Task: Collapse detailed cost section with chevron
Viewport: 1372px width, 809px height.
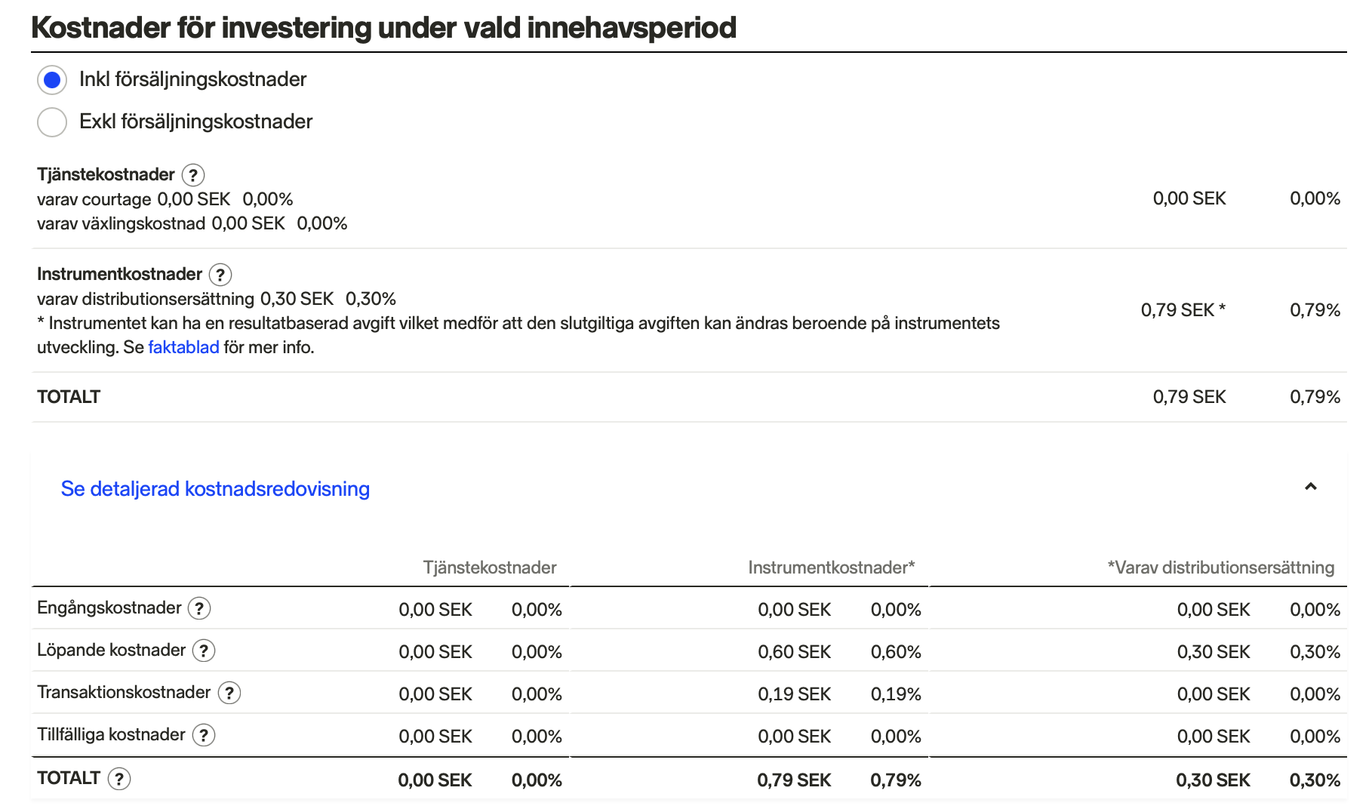Action: 1311,487
